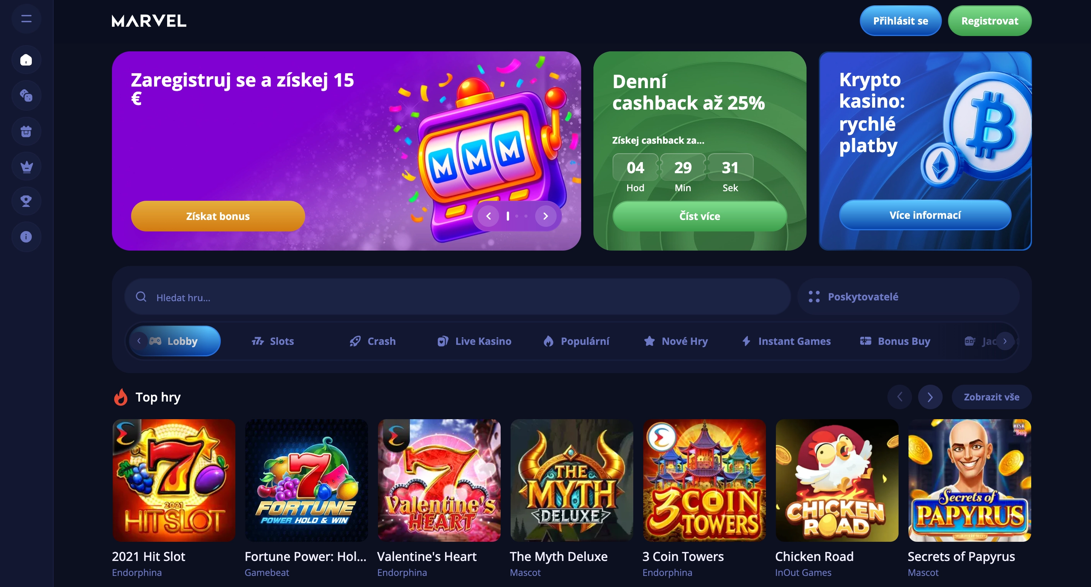Open the trophy tournaments sidebar icon
The width and height of the screenshot is (1091, 587).
pyautogui.click(x=26, y=201)
